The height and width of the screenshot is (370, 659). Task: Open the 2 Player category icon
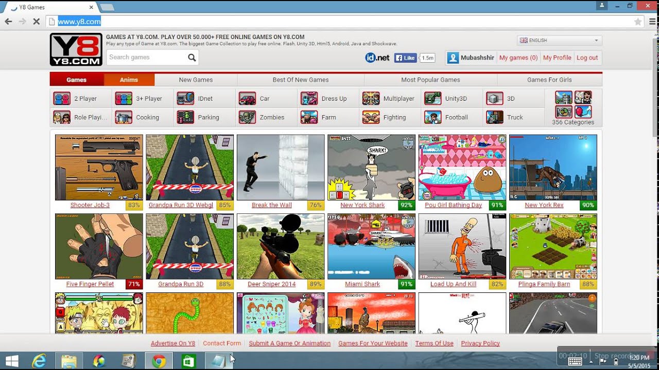pos(62,99)
